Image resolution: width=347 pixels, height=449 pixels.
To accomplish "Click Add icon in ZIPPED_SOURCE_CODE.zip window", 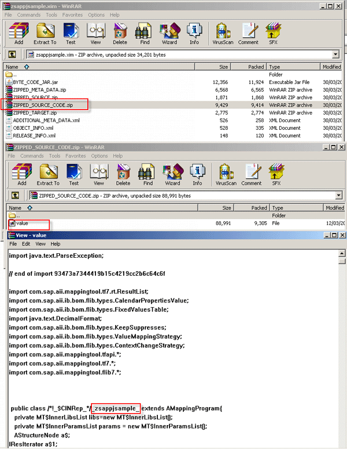I will tap(22, 174).
